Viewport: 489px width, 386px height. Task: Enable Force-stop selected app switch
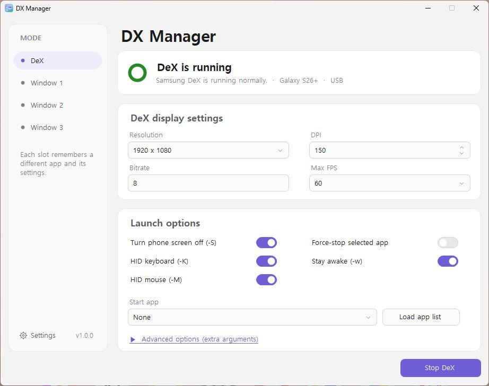448,242
